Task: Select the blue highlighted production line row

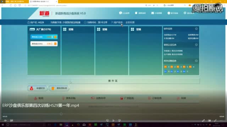Action: coord(44,37)
